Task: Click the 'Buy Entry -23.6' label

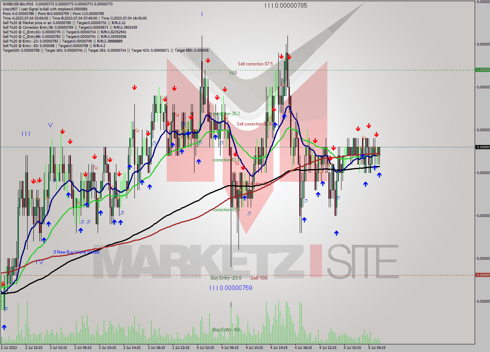Action: pos(226,278)
